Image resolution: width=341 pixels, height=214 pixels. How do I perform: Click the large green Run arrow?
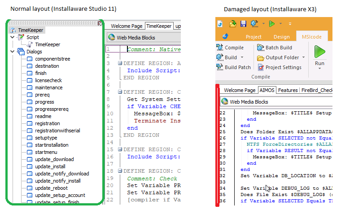click(319, 52)
